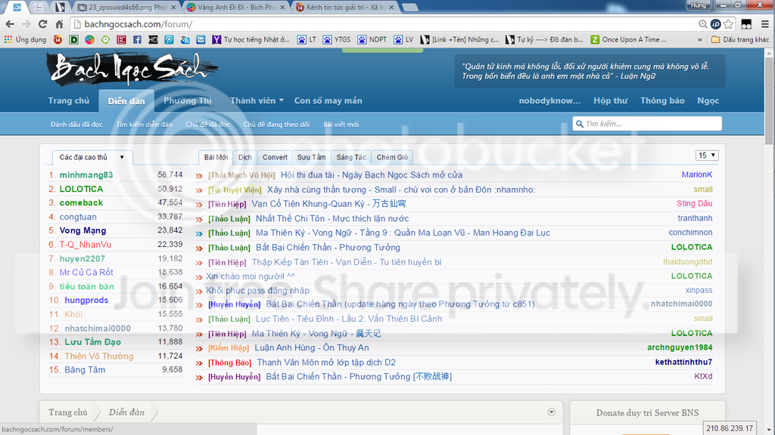Open the Chrome hamburger menu
This screenshot has width=775, height=435.
(x=763, y=24)
